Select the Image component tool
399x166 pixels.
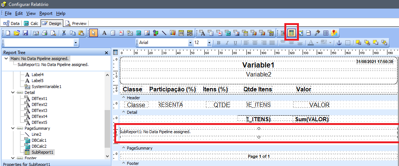[147, 33]
